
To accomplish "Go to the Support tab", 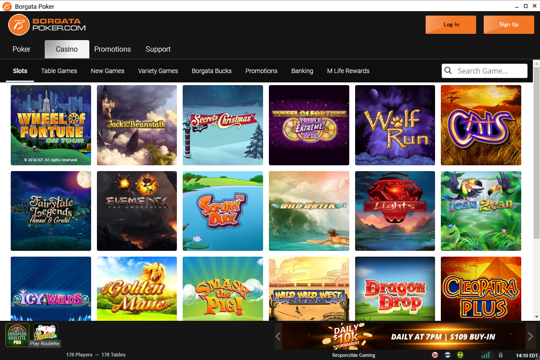I will 158,49.
